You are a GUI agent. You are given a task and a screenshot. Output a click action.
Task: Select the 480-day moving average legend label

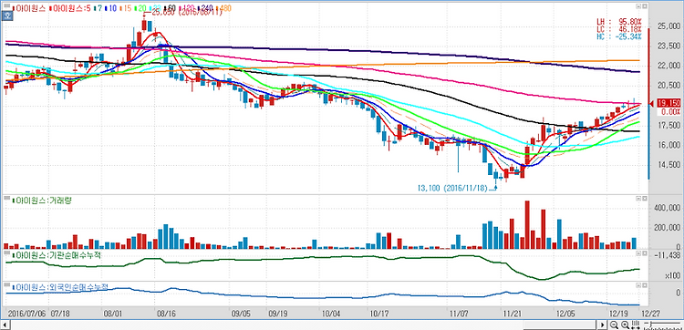point(224,8)
